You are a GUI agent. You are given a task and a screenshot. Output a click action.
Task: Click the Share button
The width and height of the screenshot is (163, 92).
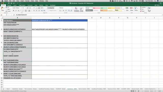point(157,5)
